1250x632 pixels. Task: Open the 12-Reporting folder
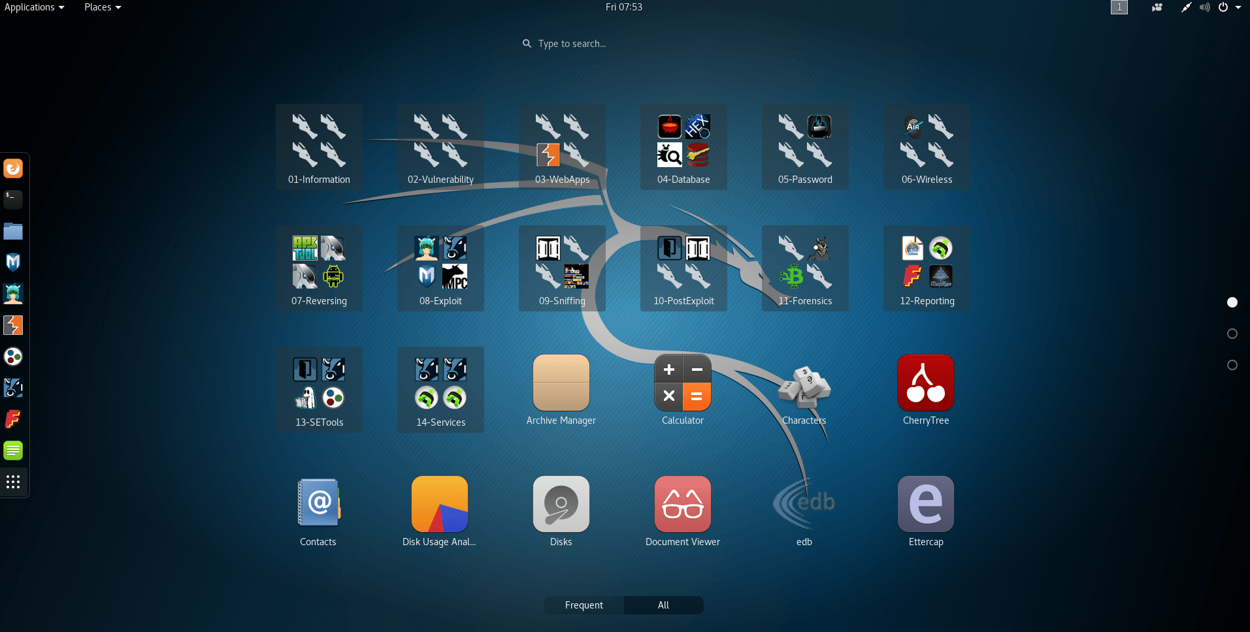coord(927,268)
